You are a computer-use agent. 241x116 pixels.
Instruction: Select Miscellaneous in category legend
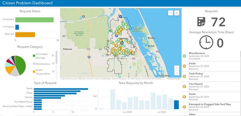43,64
